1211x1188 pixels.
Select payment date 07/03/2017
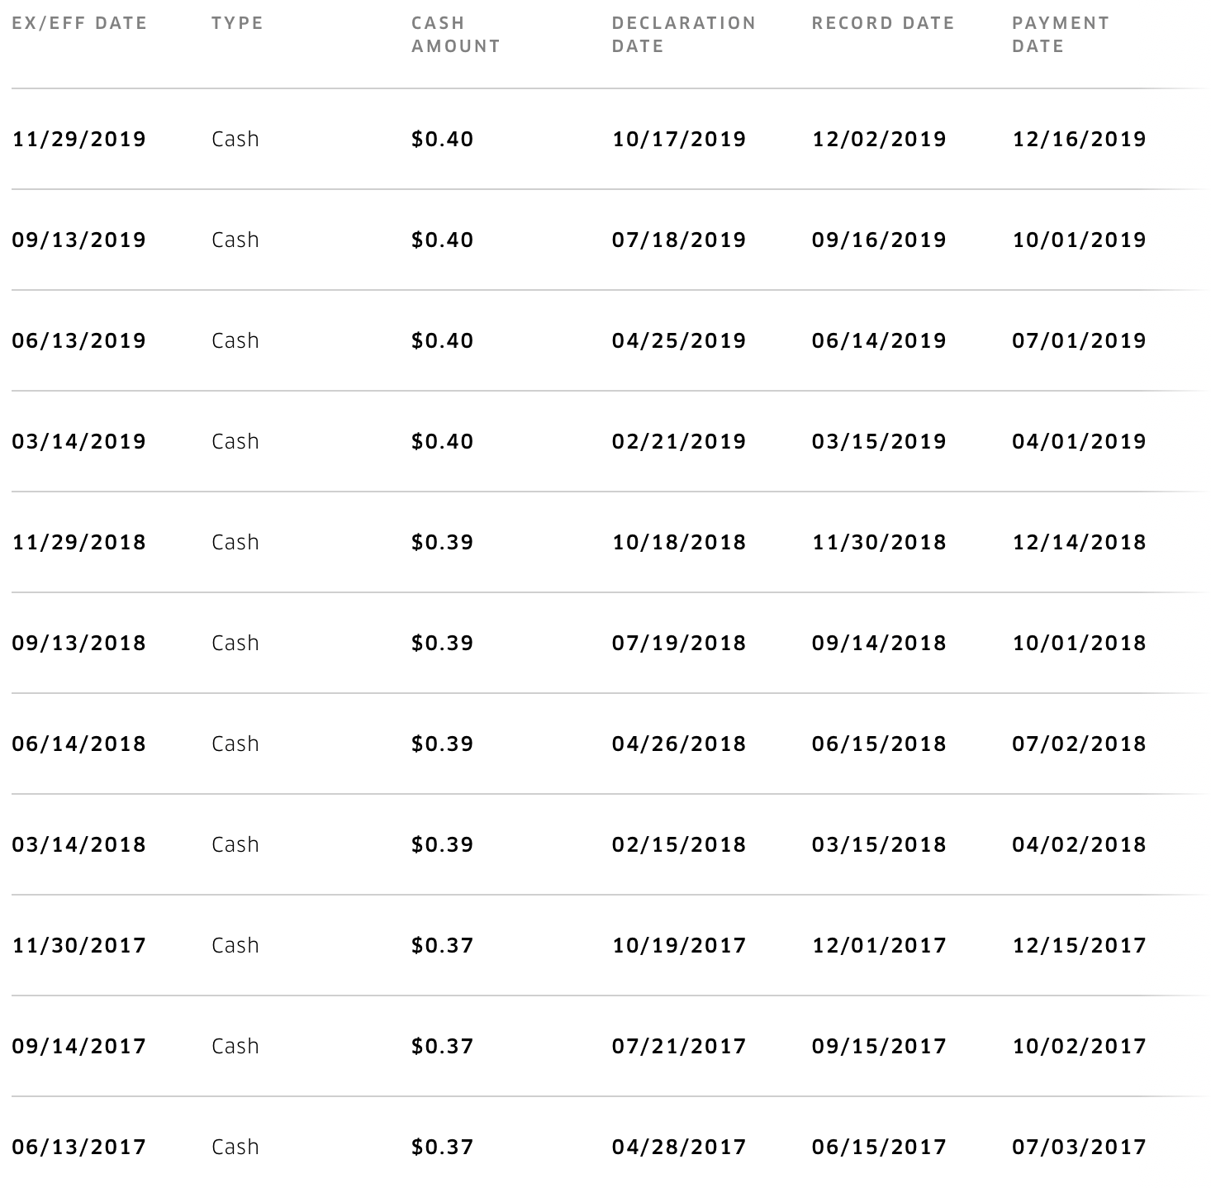1080,1147
